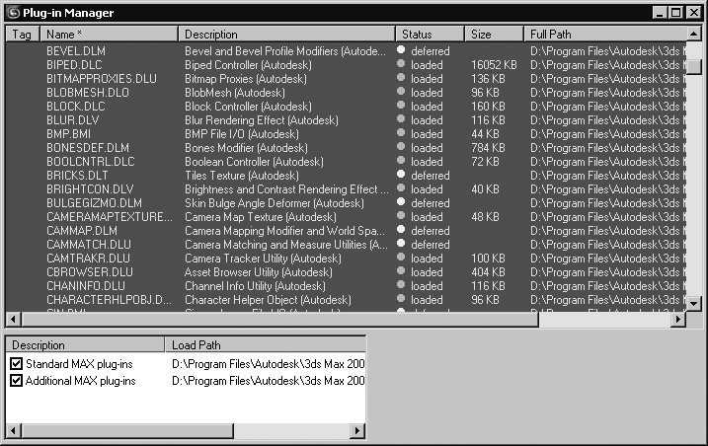The width and height of the screenshot is (708, 446).
Task: Toggle Standard MAX plug-ins checkbox
Action: tap(16, 363)
